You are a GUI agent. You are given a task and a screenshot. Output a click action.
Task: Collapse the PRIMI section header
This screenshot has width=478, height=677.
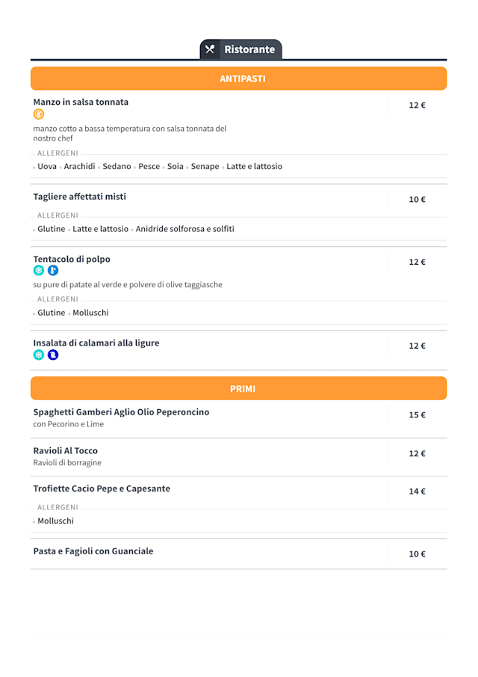(239, 388)
